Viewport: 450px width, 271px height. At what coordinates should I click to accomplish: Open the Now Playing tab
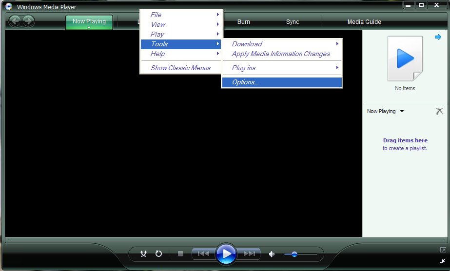89,22
